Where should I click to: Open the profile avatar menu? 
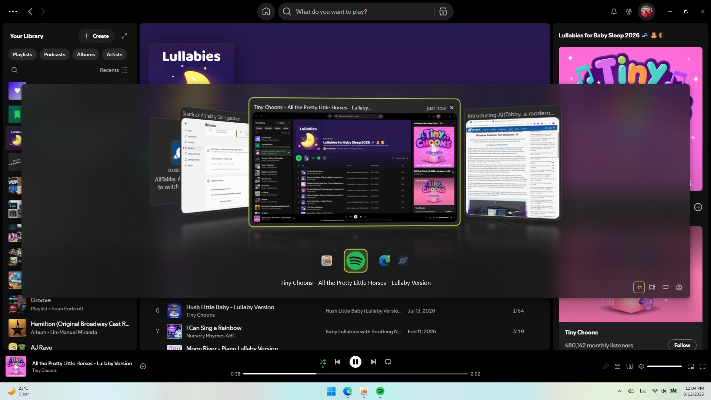point(646,11)
